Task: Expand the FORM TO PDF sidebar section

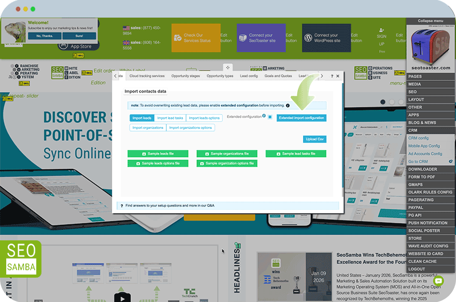Action: coord(431,177)
